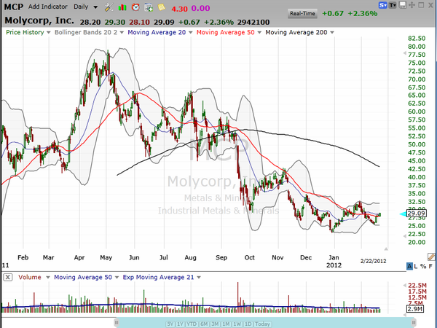Click the Volume indicator label

pos(30,277)
